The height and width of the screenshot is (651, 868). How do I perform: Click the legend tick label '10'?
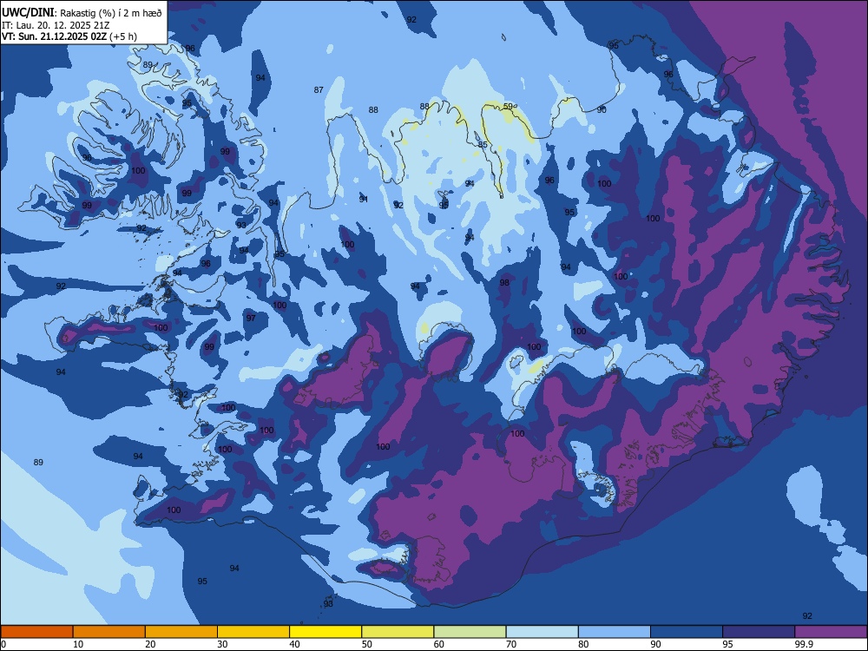coord(78,644)
